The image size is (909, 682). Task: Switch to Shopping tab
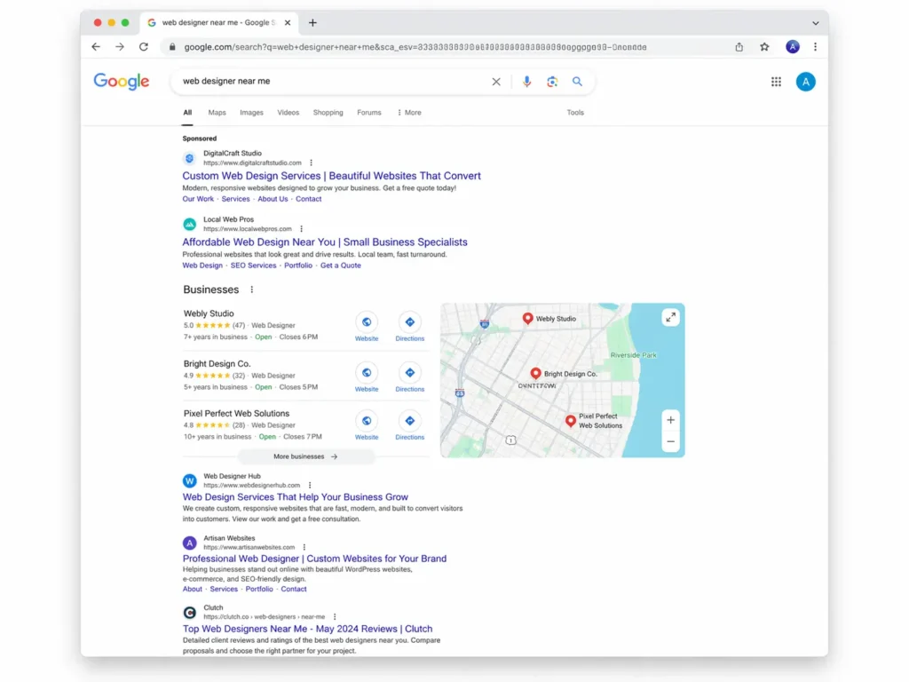328,113
